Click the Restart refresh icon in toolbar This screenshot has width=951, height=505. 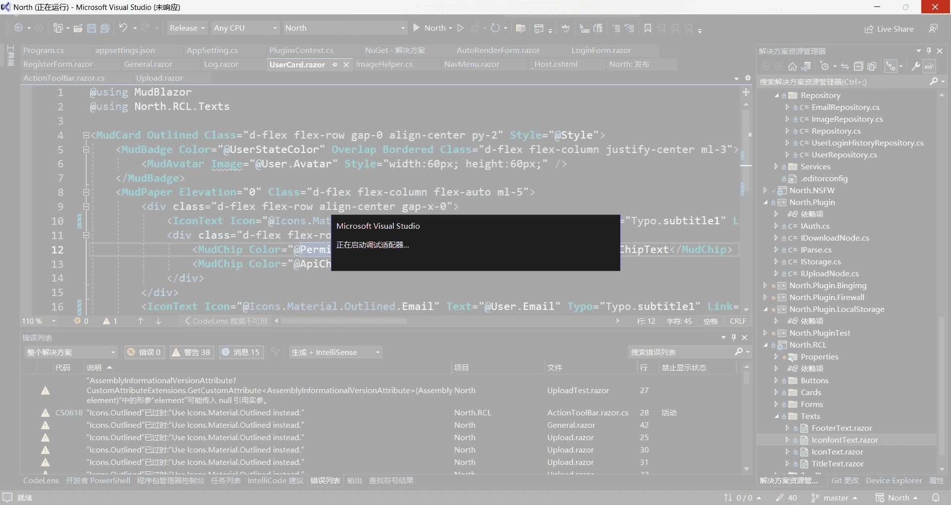[x=495, y=28]
